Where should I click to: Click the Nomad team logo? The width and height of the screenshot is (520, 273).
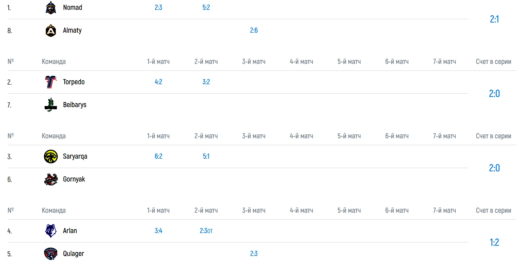pos(51,8)
